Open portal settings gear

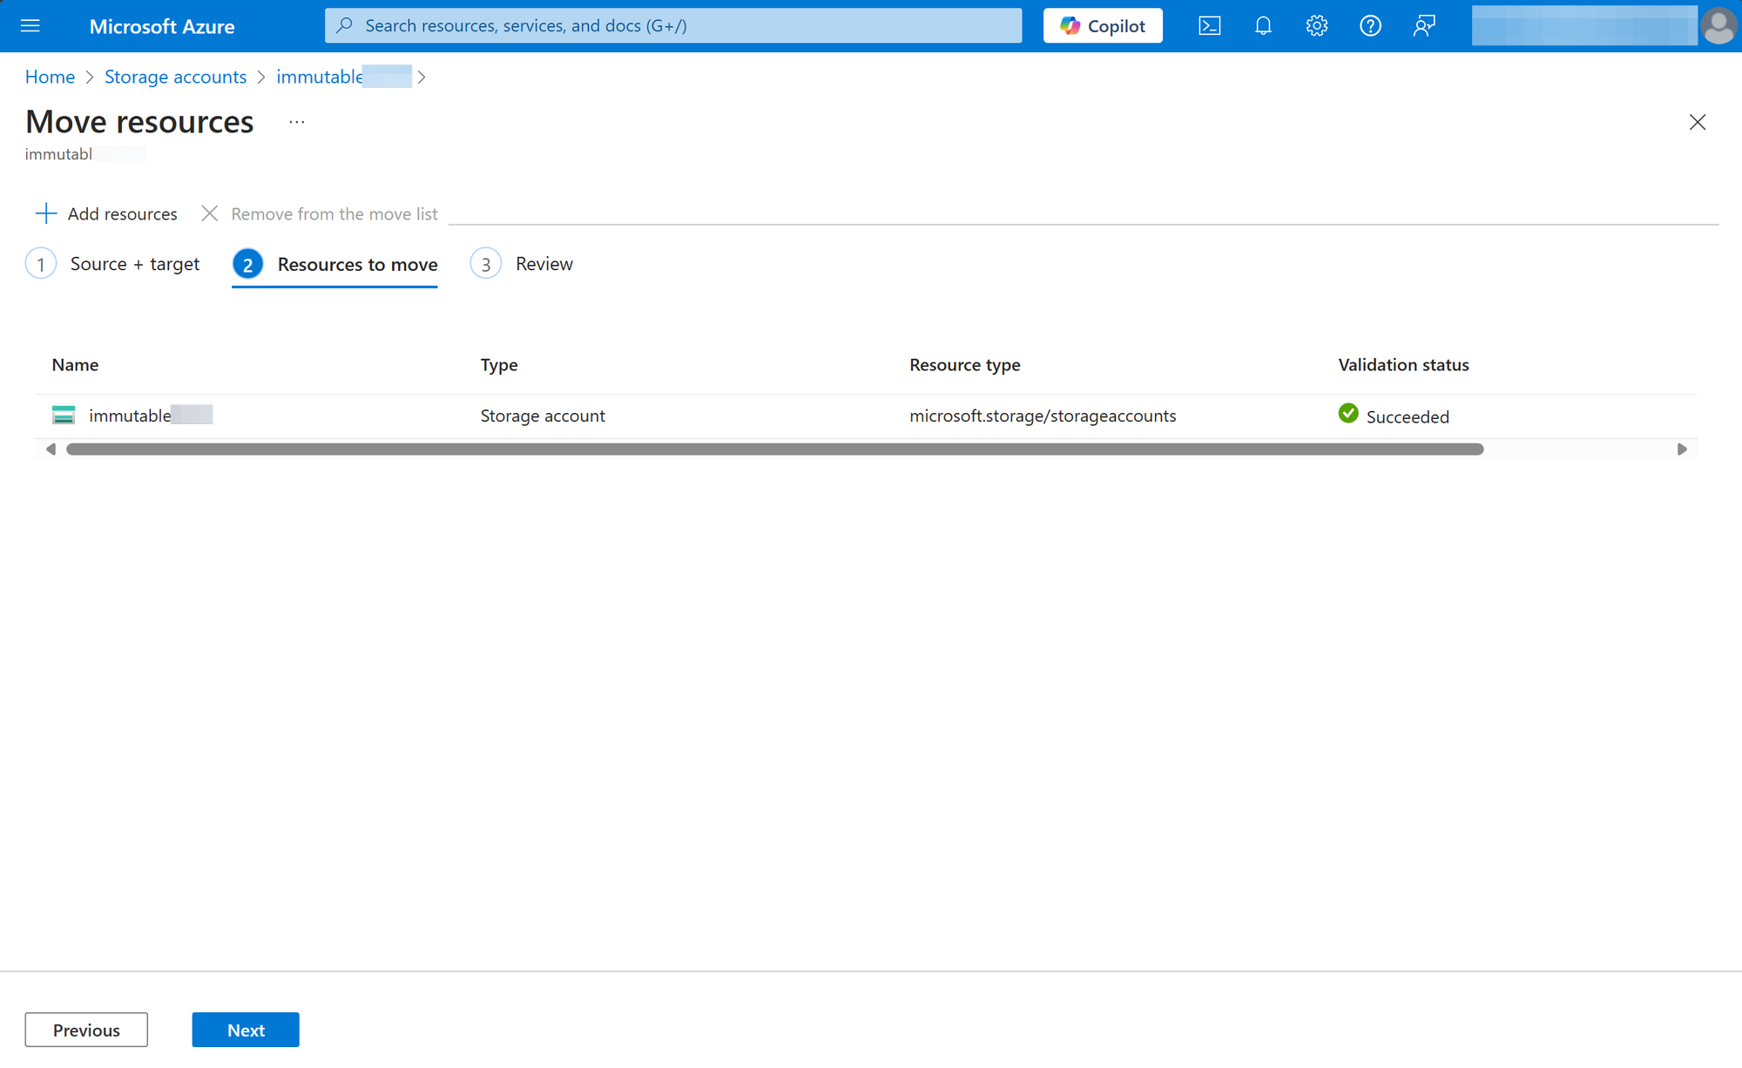[x=1316, y=26]
